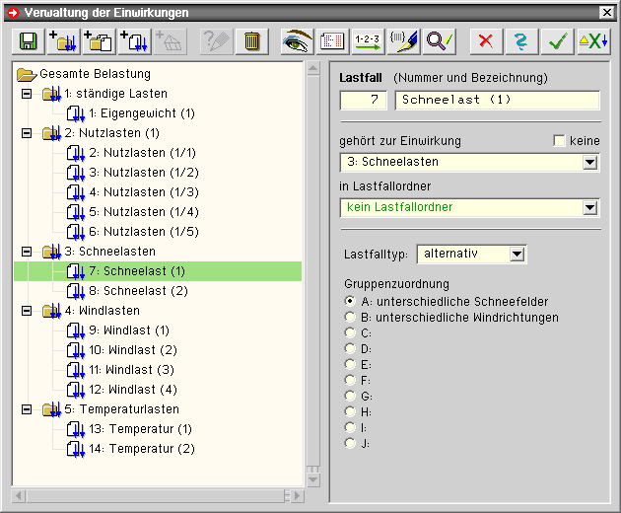This screenshot has width=621, height=513.
Task: Collapse the '4: Windlasten' tree node
Action: (x=27, y=311)
